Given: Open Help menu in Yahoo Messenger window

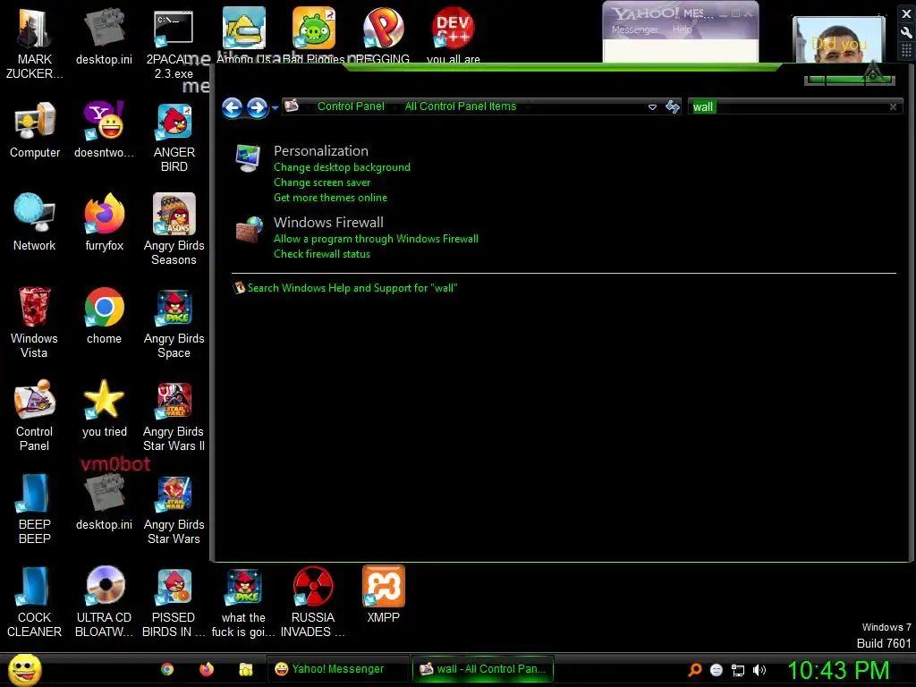Looking at the screenshot, I should pos(682,30).
